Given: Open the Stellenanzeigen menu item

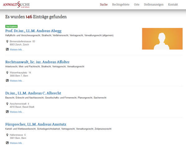Looking at the screenshot, I should pos(154,5).
